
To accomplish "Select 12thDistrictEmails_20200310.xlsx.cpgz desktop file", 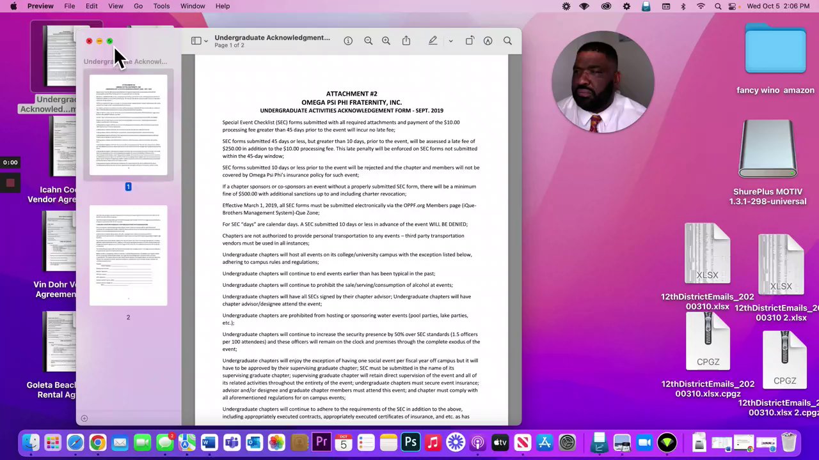I will point(708,355).
